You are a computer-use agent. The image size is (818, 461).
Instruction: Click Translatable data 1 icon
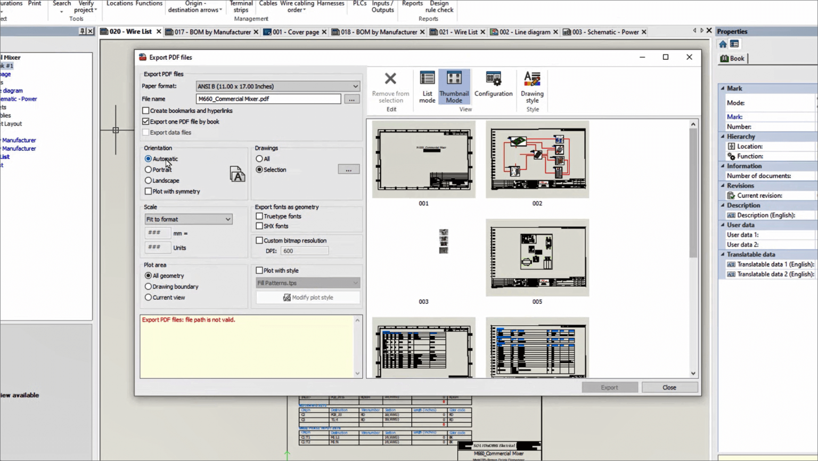pos(731,264)
